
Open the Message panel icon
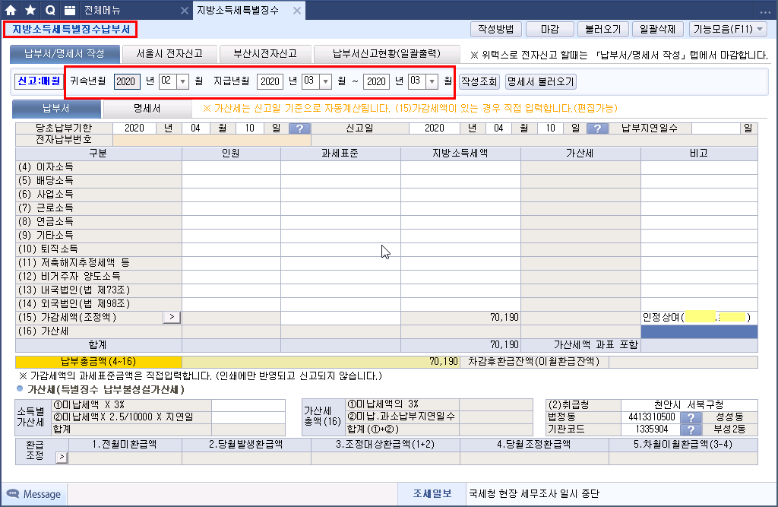click(x=12, y=494)
